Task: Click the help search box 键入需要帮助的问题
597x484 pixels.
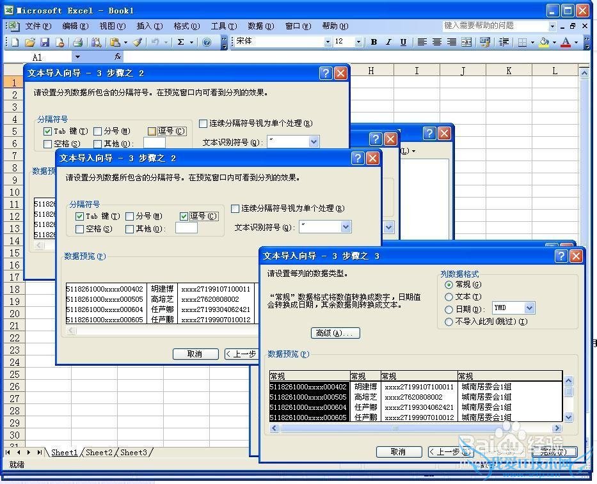Action: coord(495,26)
